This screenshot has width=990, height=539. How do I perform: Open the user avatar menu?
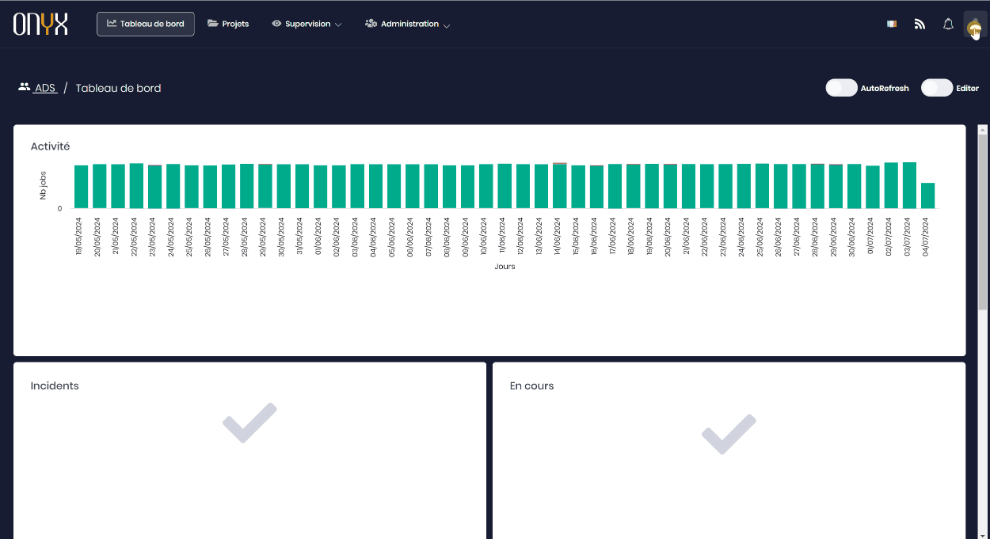(975, 25)
